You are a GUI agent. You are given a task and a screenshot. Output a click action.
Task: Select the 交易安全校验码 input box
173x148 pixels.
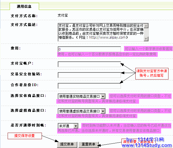(x=89, y=75)
